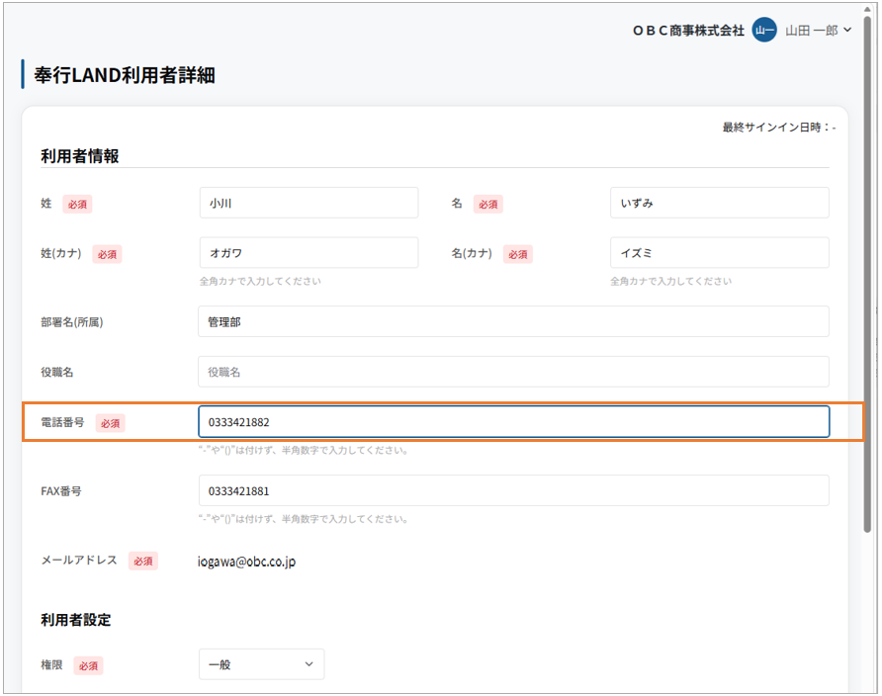Click the email text iogawa@obc.co.jp
The width and height of the screenshot is (882, 696).
point(246,562)
